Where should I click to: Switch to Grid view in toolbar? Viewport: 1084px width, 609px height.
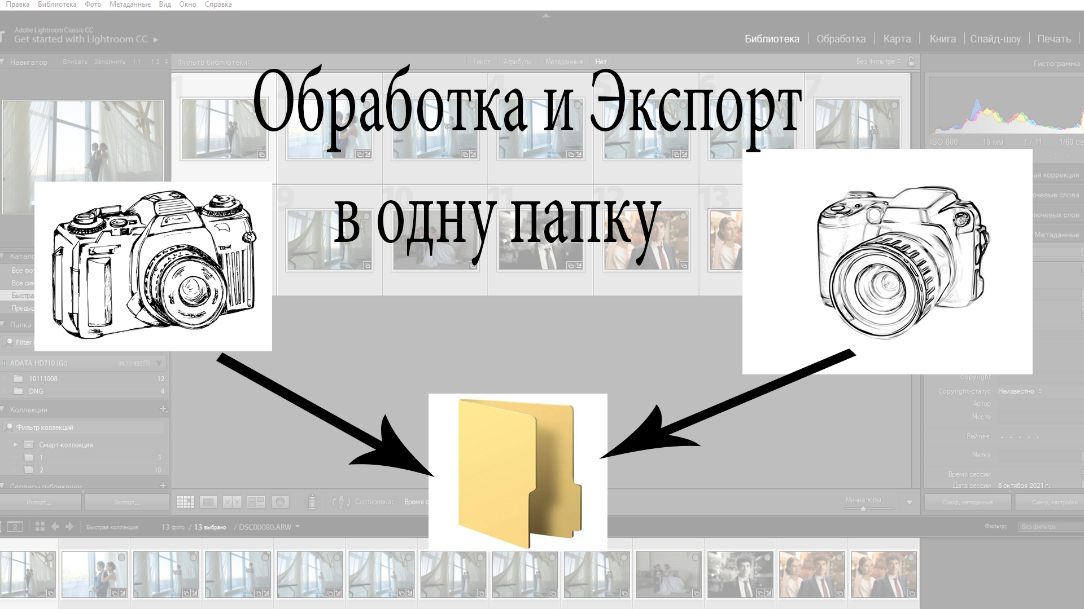pyautogui.click(x=185, y=502)
